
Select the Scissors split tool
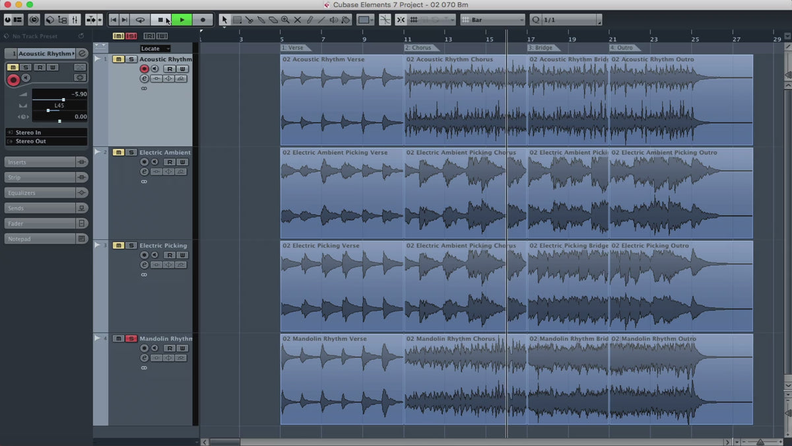tap(249, 20)
